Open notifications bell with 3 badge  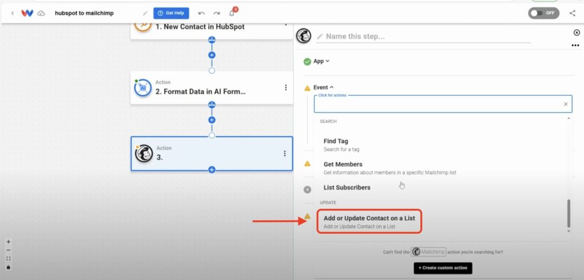tap(233, 13)
